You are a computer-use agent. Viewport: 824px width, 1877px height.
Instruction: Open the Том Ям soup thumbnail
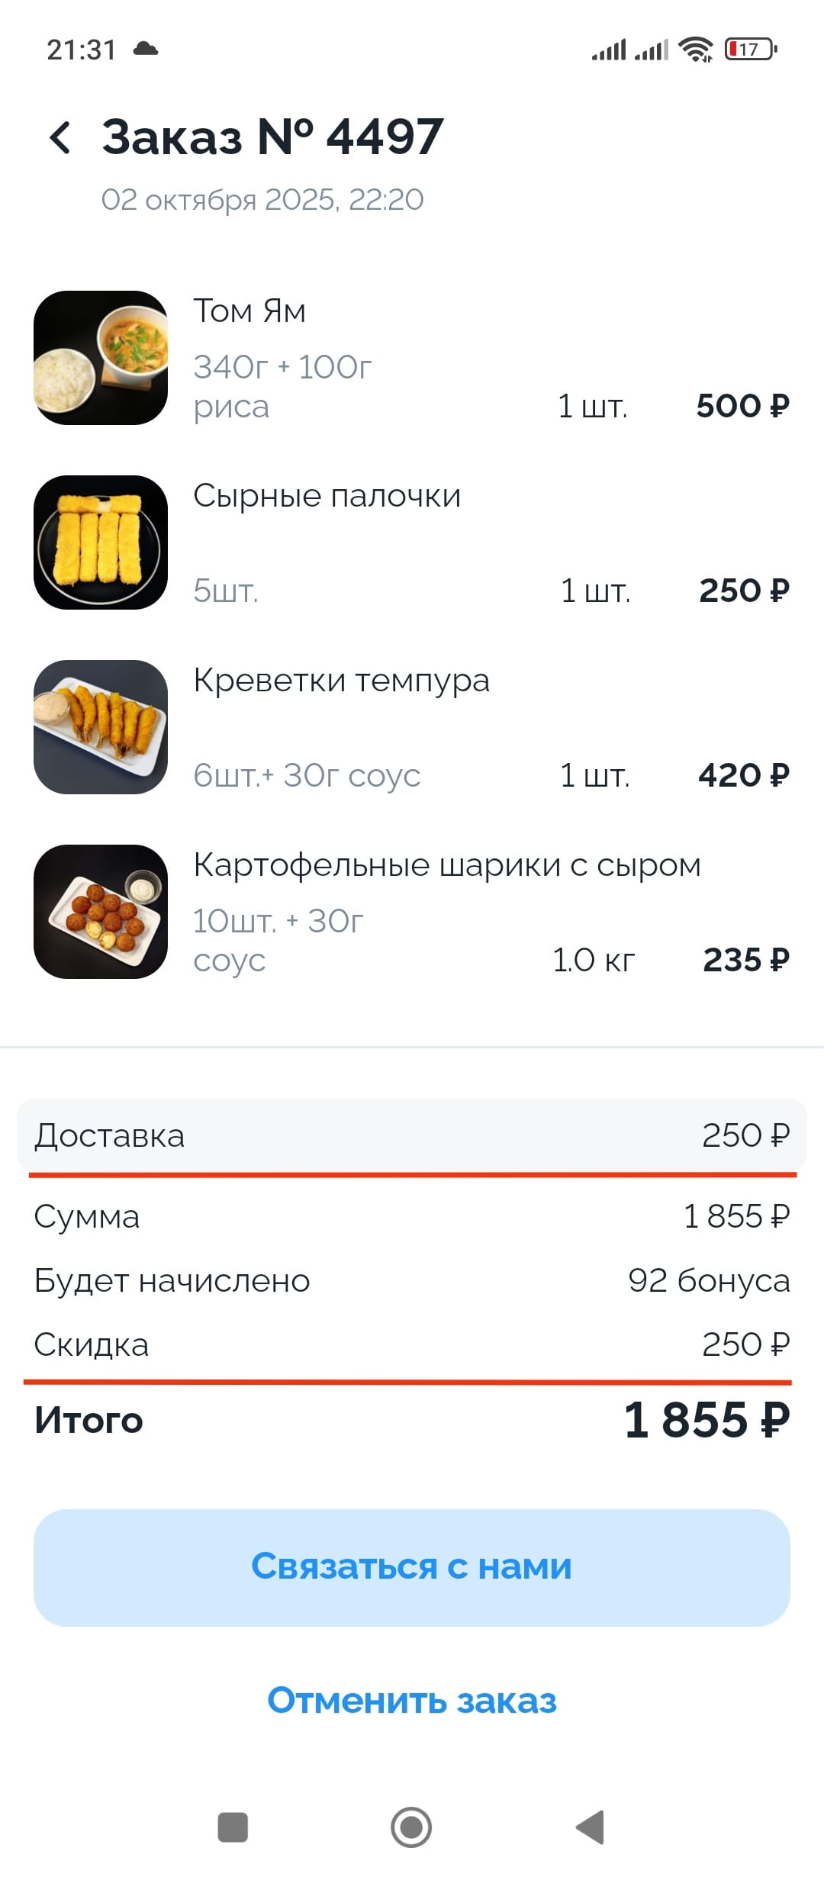(x=101, y=358)
